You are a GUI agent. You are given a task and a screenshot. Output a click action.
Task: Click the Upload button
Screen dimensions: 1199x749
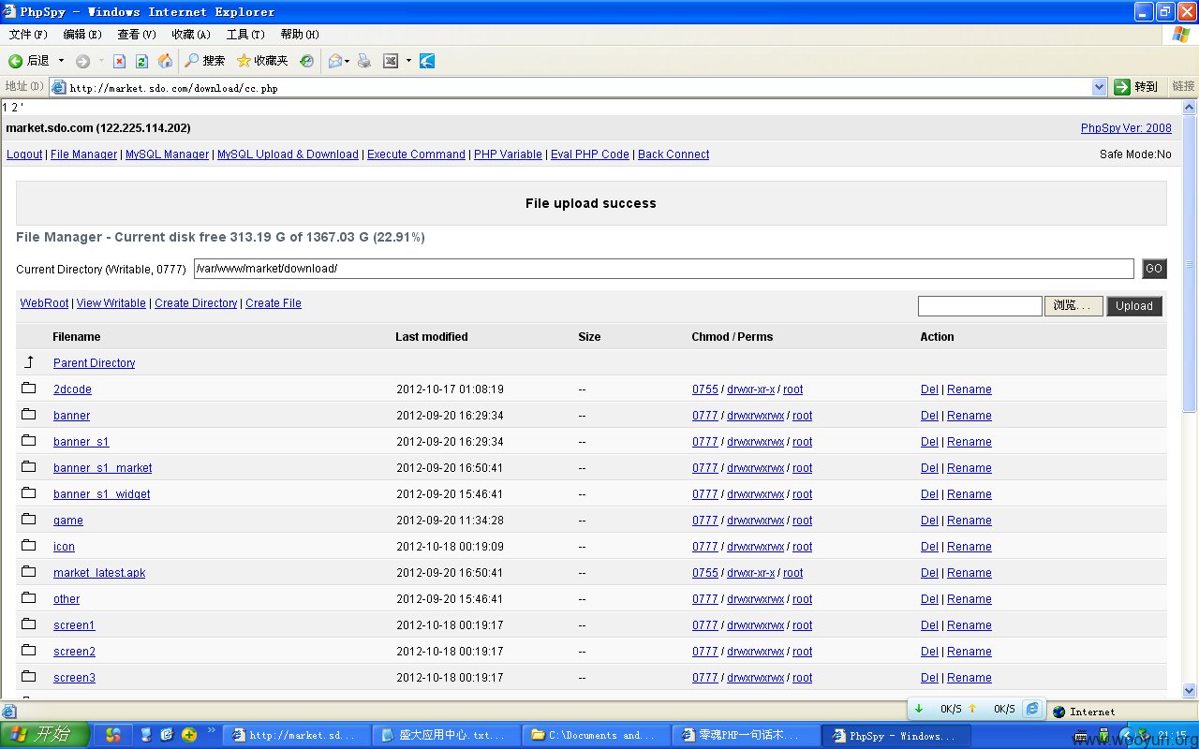pos(1134,306)
